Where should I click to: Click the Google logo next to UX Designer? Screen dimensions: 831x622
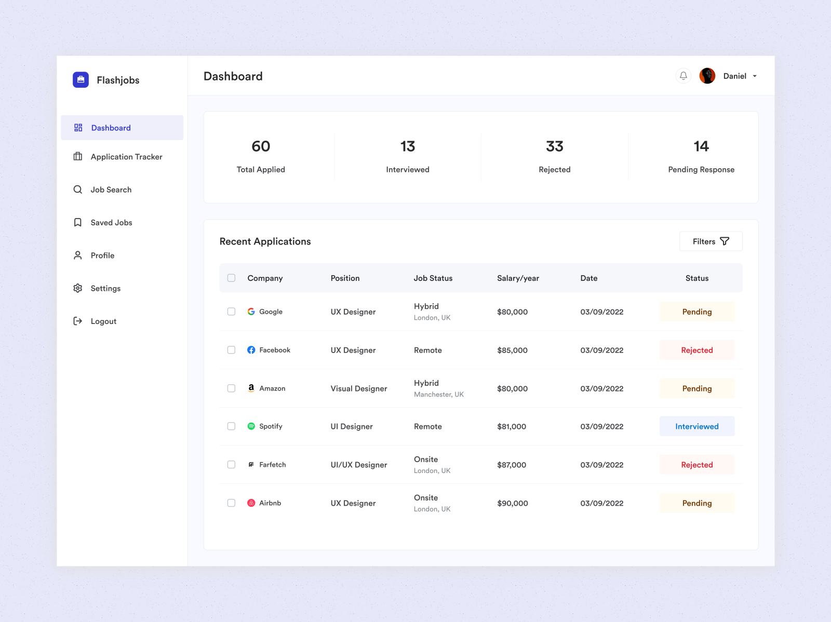251,312
